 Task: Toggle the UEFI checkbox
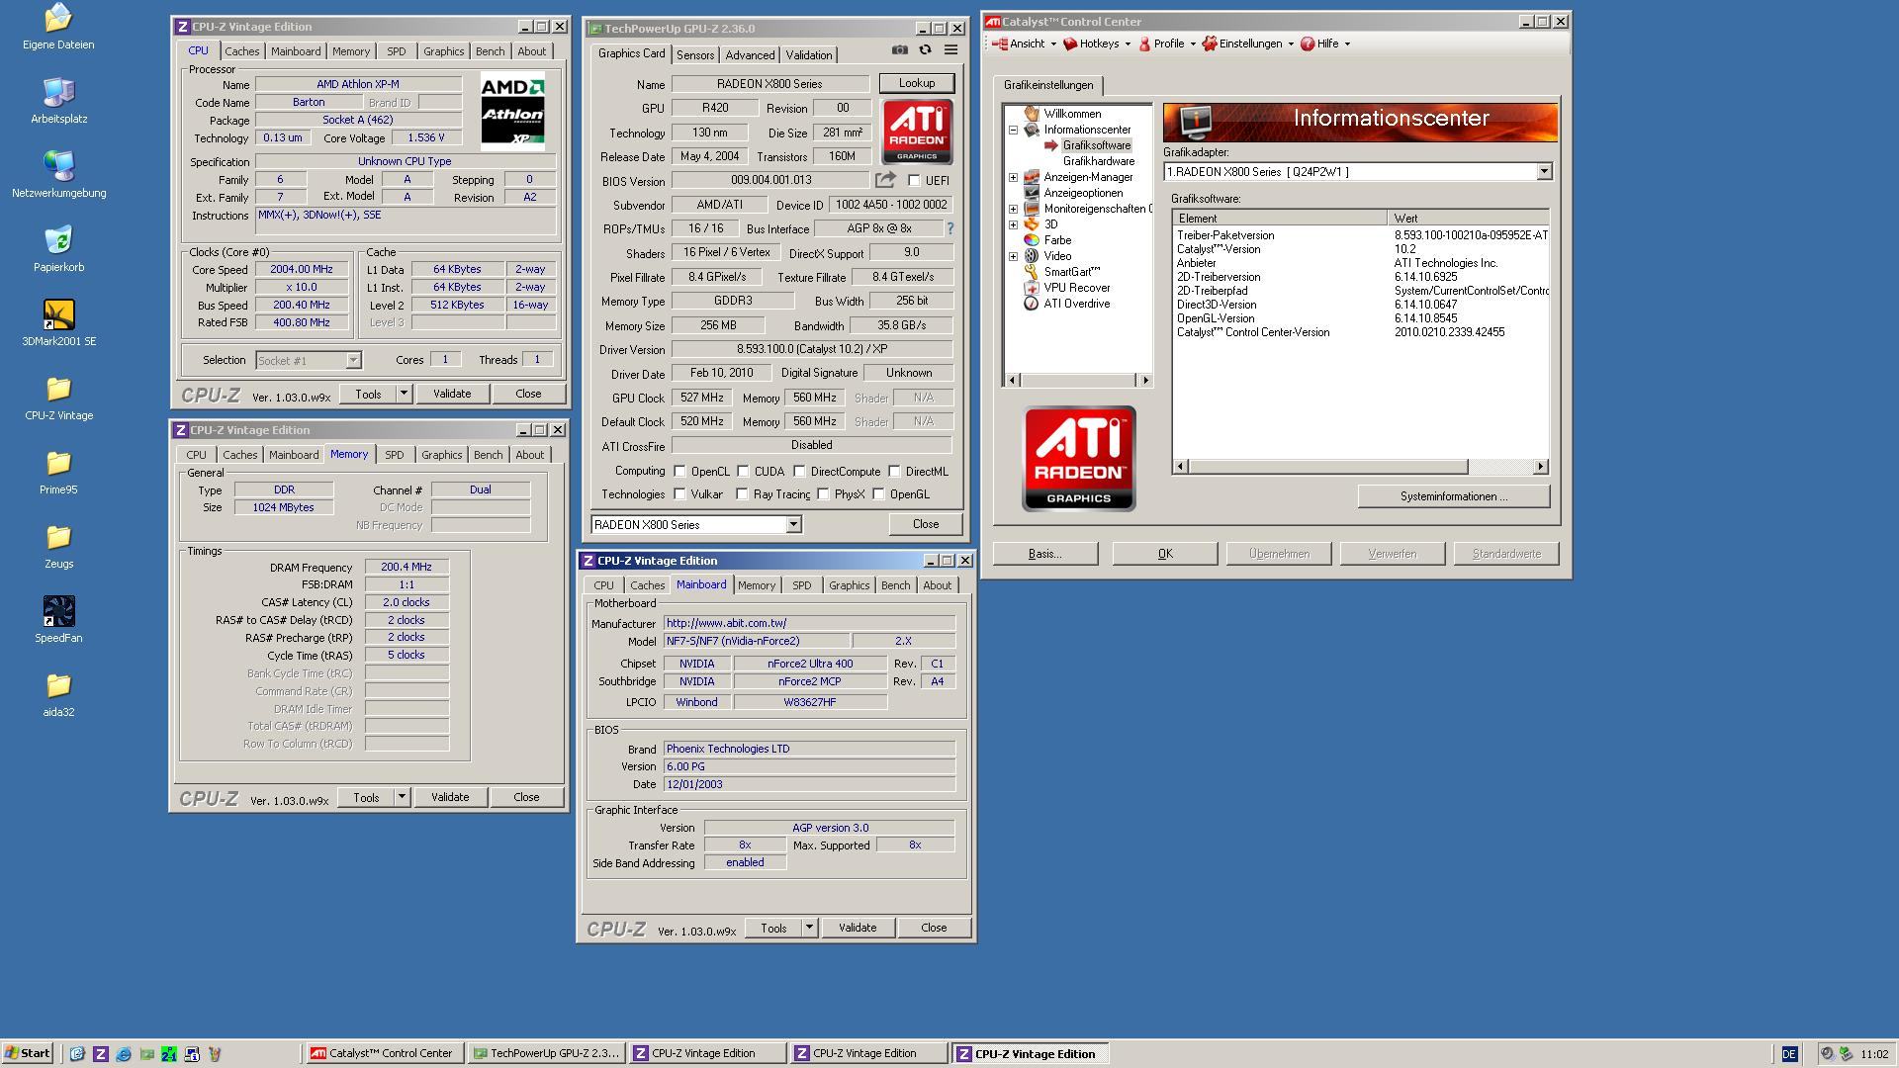point(914,181)
